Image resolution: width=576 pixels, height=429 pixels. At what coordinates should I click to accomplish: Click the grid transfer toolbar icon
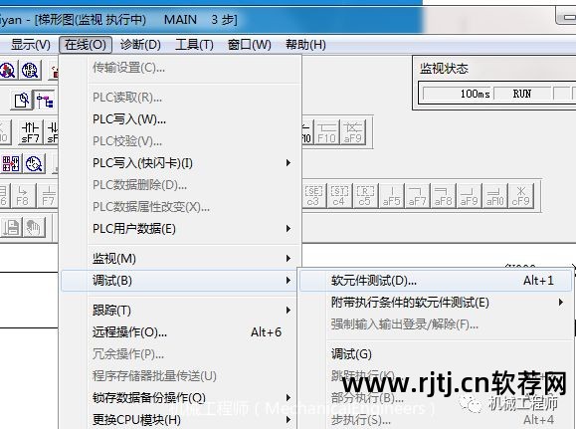pyautogui.click(x=11, y=163)
